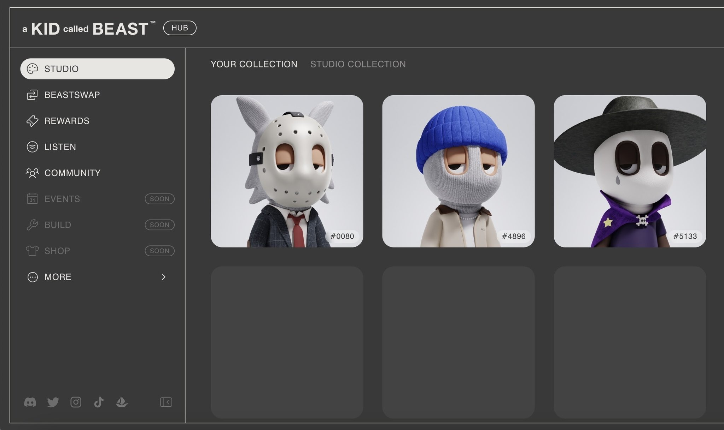Open beast thumbnail #0080

pos(287,171)
